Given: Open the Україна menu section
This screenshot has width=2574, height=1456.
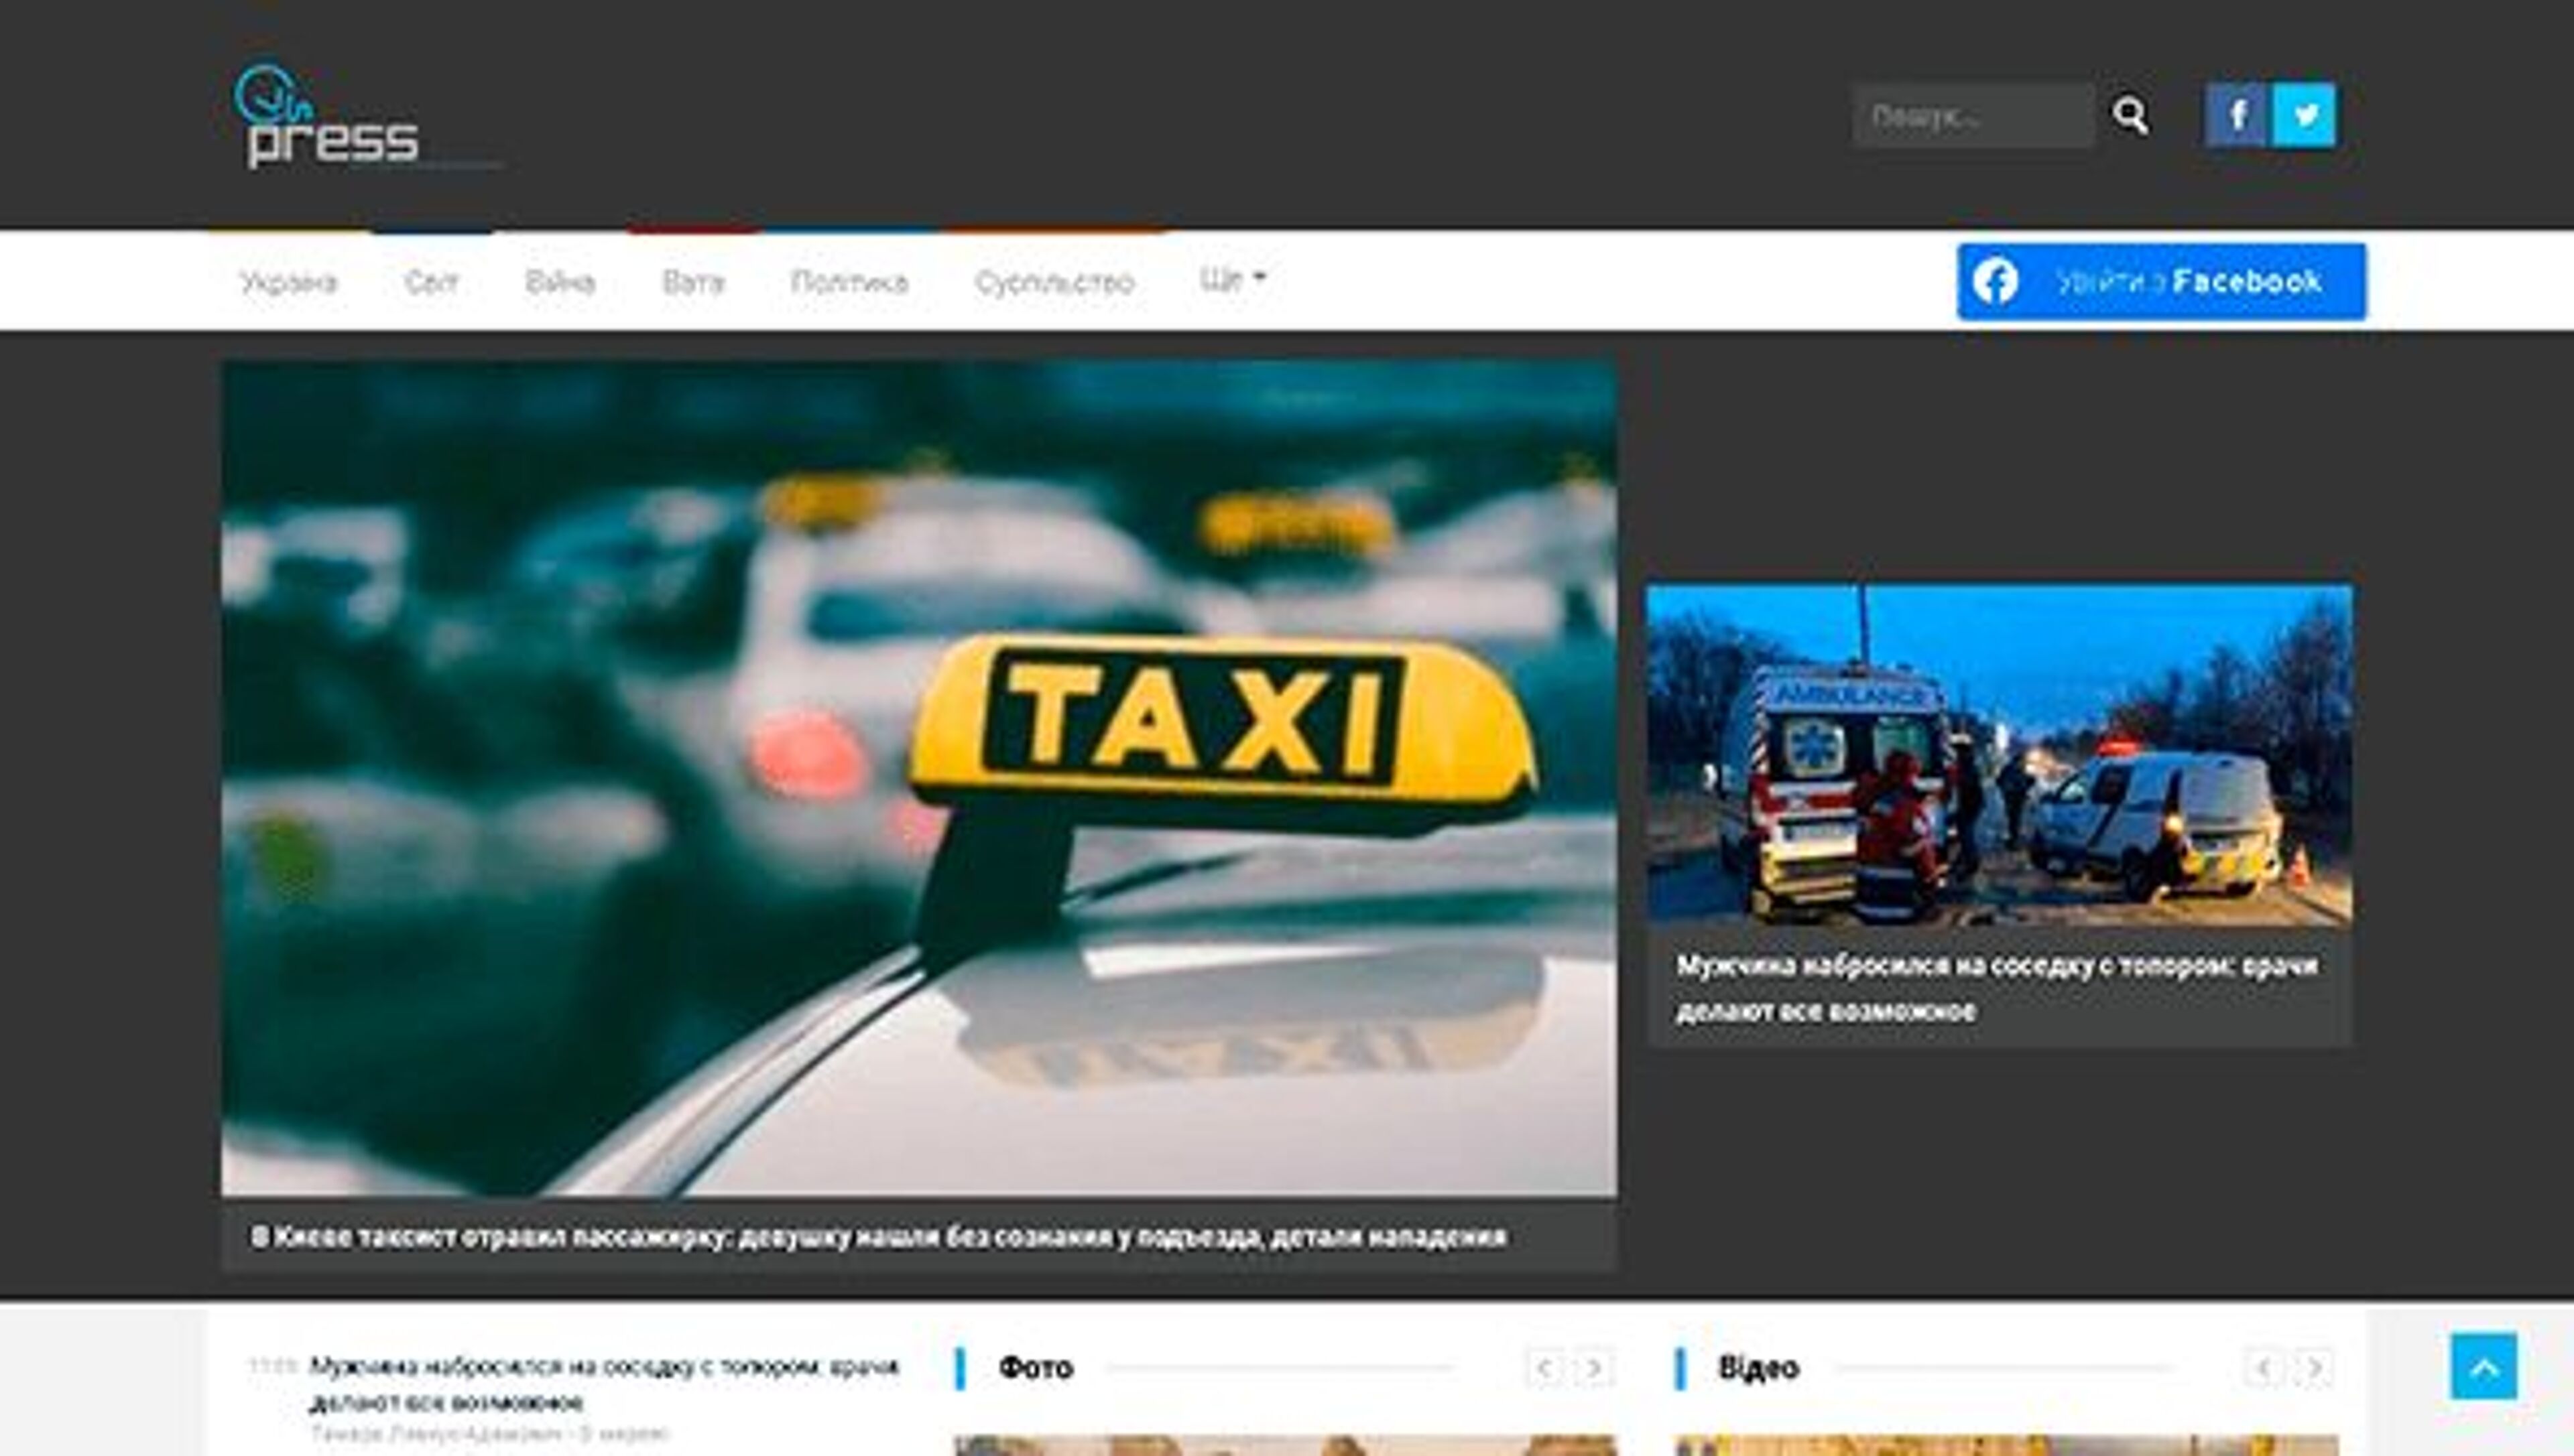Looking at the screenshot, I should [289, 283].
